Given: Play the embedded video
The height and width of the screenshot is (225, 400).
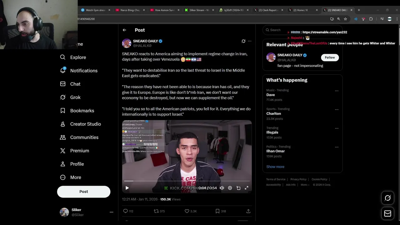Looking at the screenshot, I should click(127, 188).
